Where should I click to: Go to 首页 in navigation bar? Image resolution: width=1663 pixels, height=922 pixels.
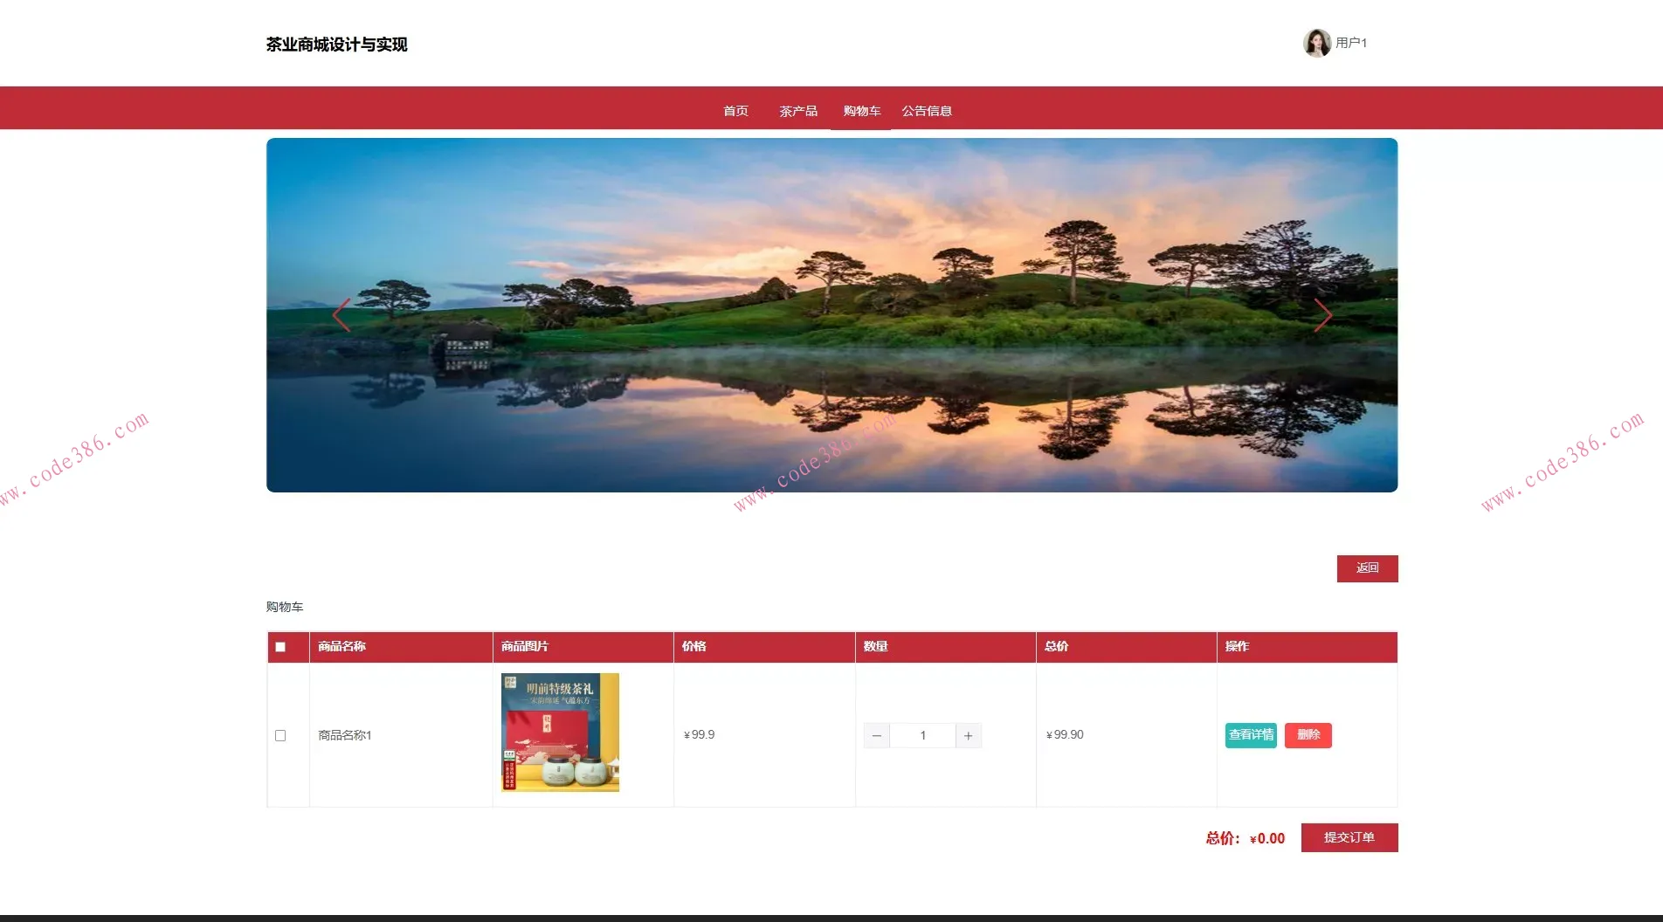[x=735, y=111]
